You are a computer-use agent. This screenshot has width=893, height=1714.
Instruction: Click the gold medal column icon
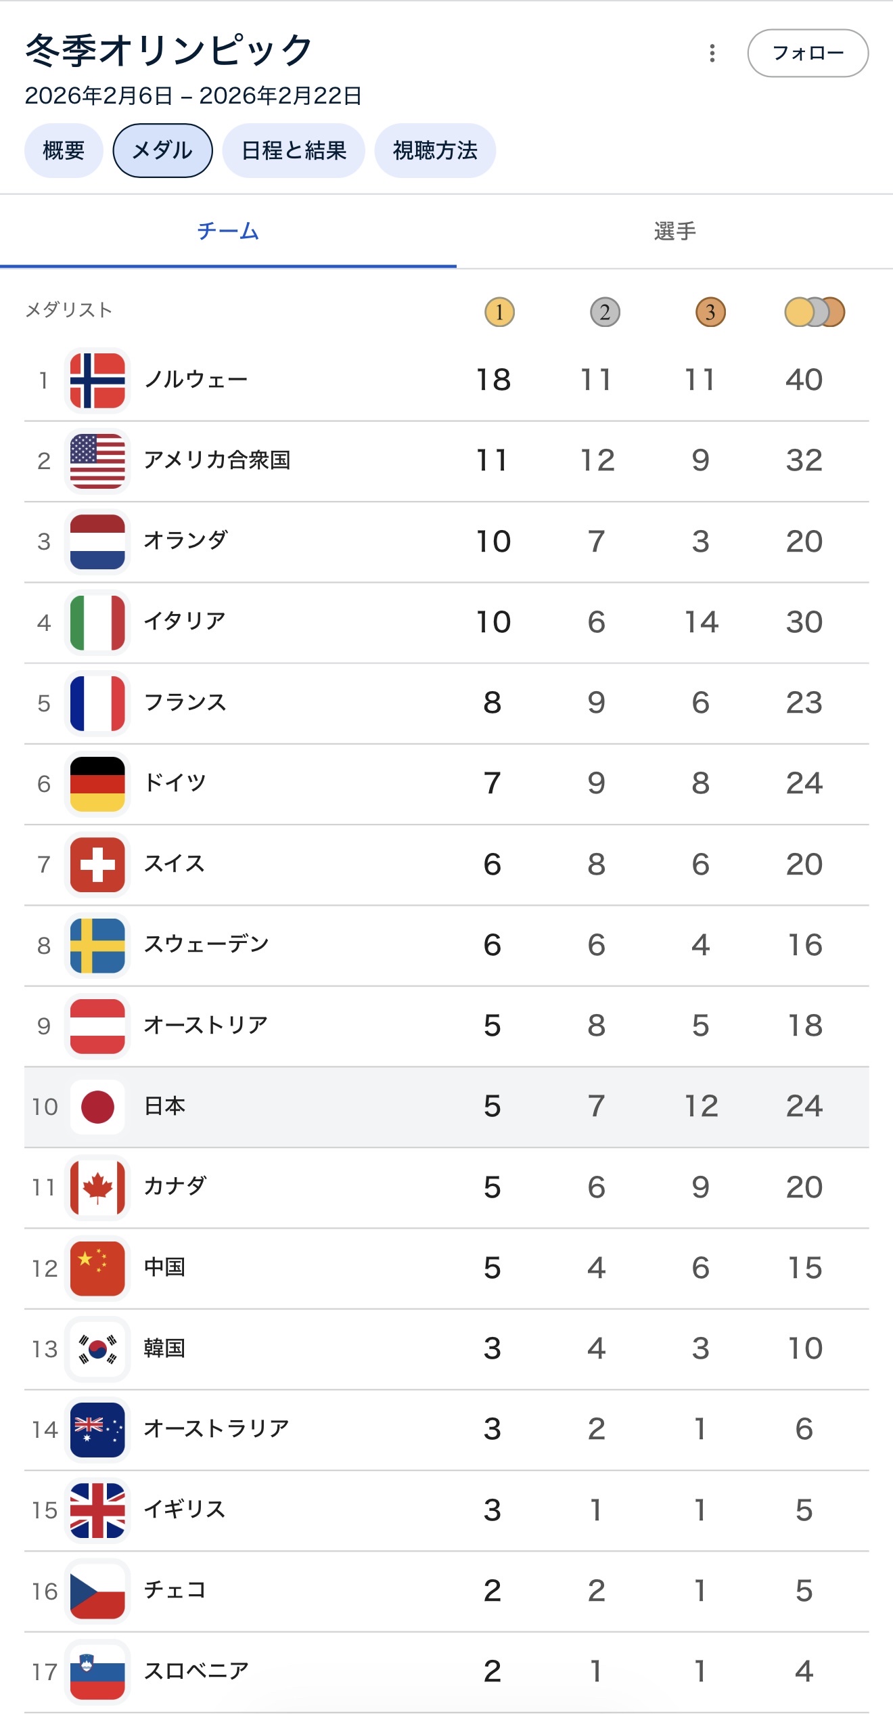click(499, 312)
